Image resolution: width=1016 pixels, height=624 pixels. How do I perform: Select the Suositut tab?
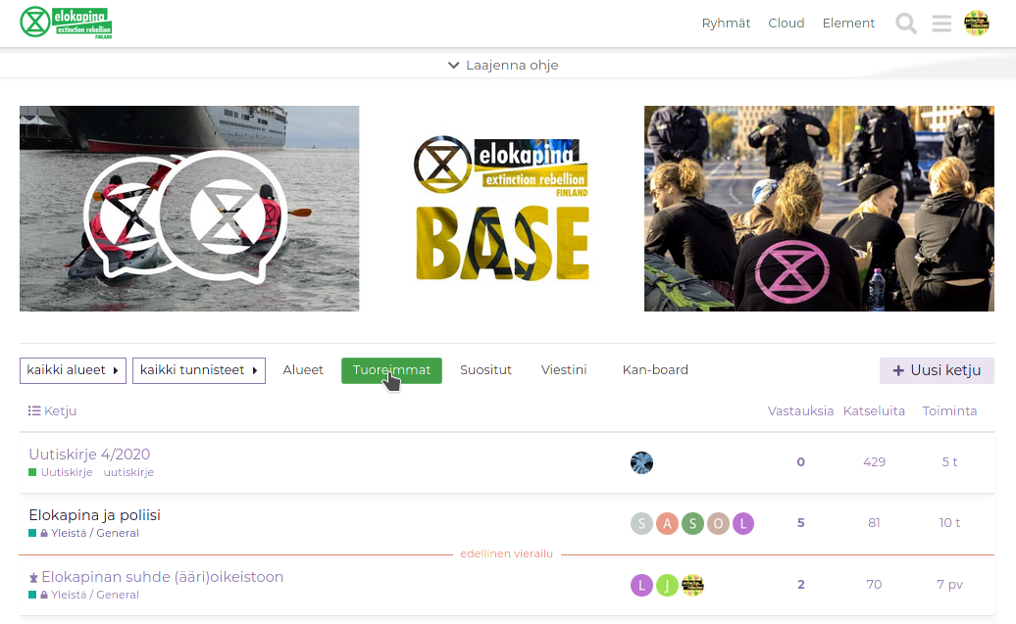[x=485, y=370]
